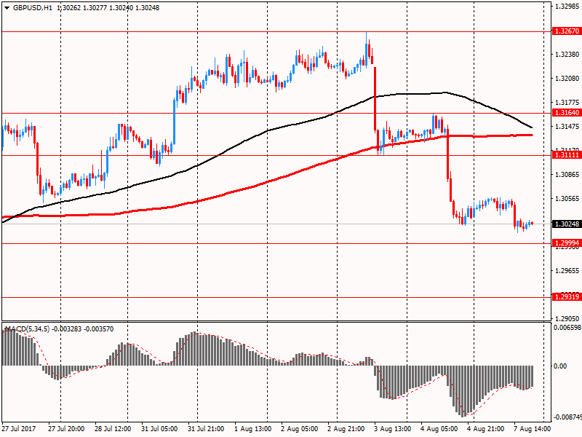Select the MACD(5,34,5) indicator label

pyautogui.click(x=27, y=329)
